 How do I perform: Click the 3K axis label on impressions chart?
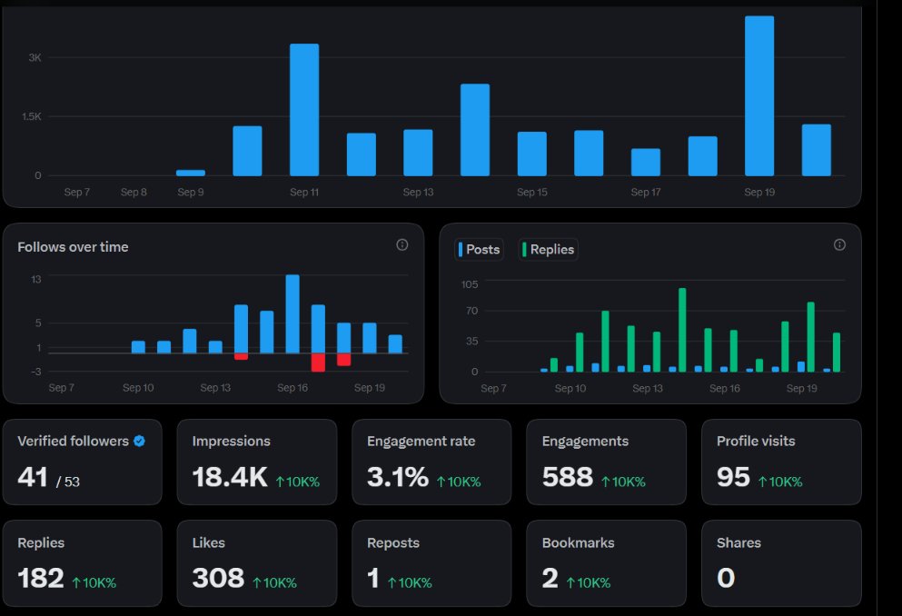[35, 57]
